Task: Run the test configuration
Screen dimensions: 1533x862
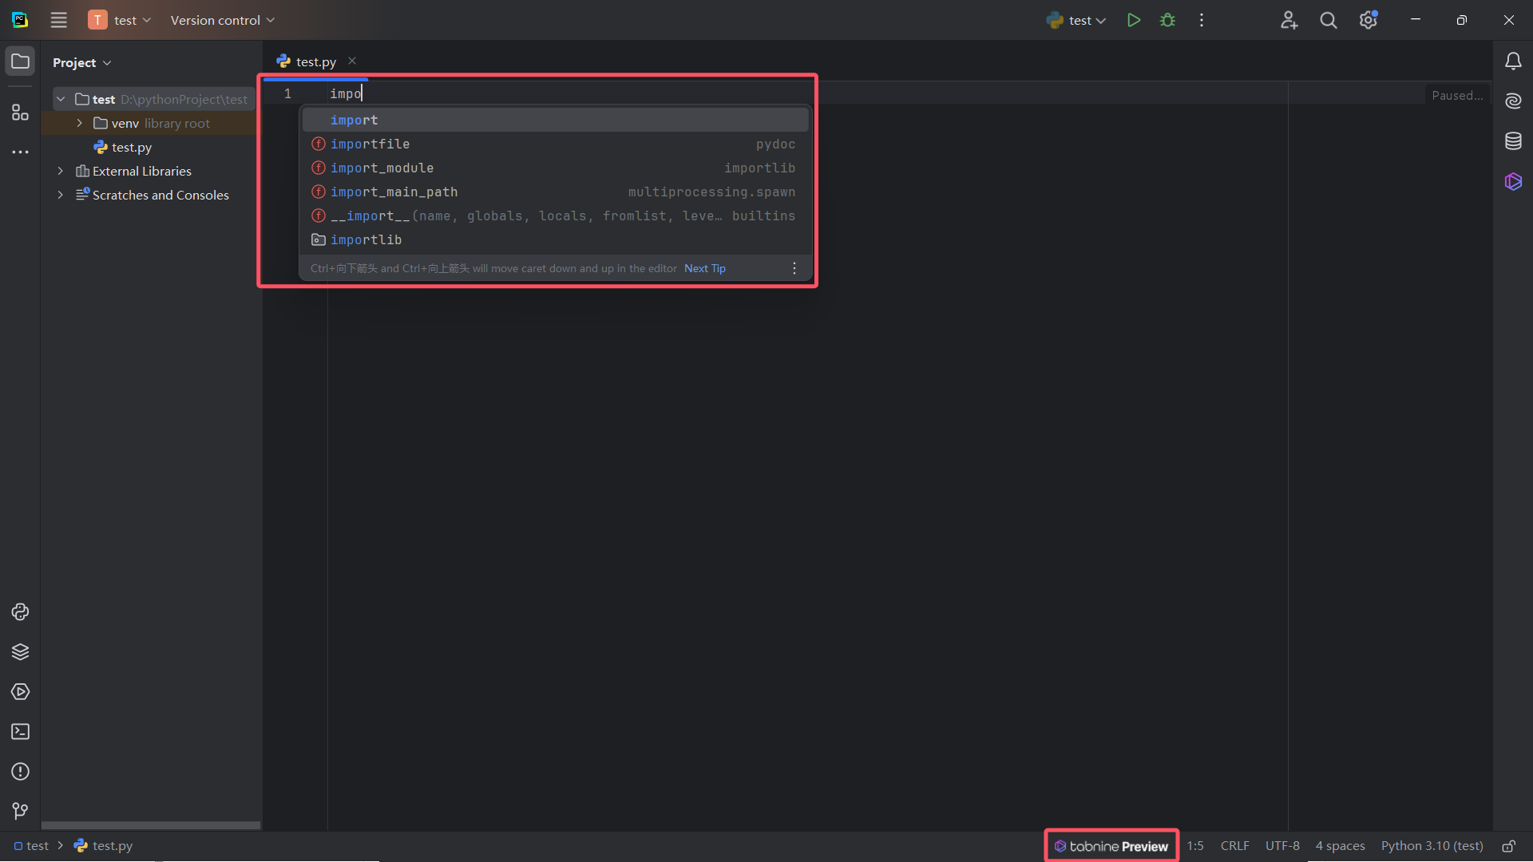Action: (1133, 20)
